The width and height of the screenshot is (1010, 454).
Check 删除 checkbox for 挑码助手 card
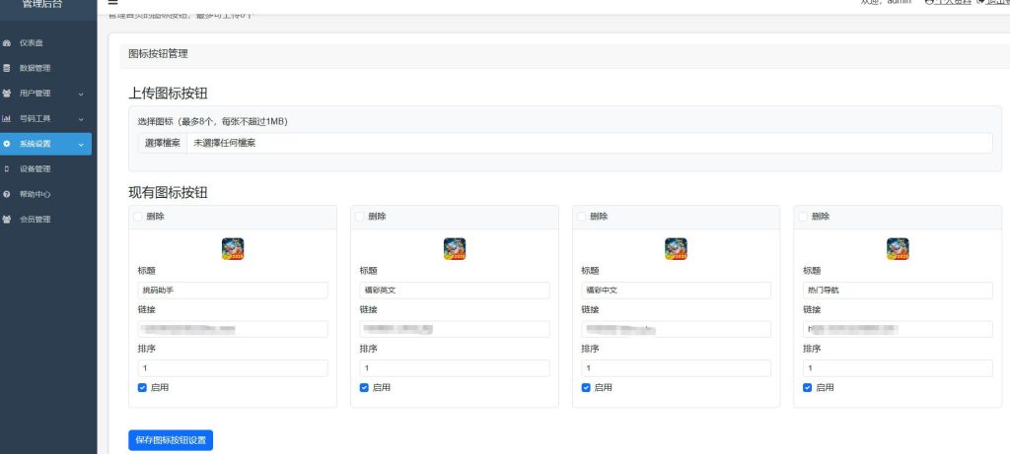(137, 217)
